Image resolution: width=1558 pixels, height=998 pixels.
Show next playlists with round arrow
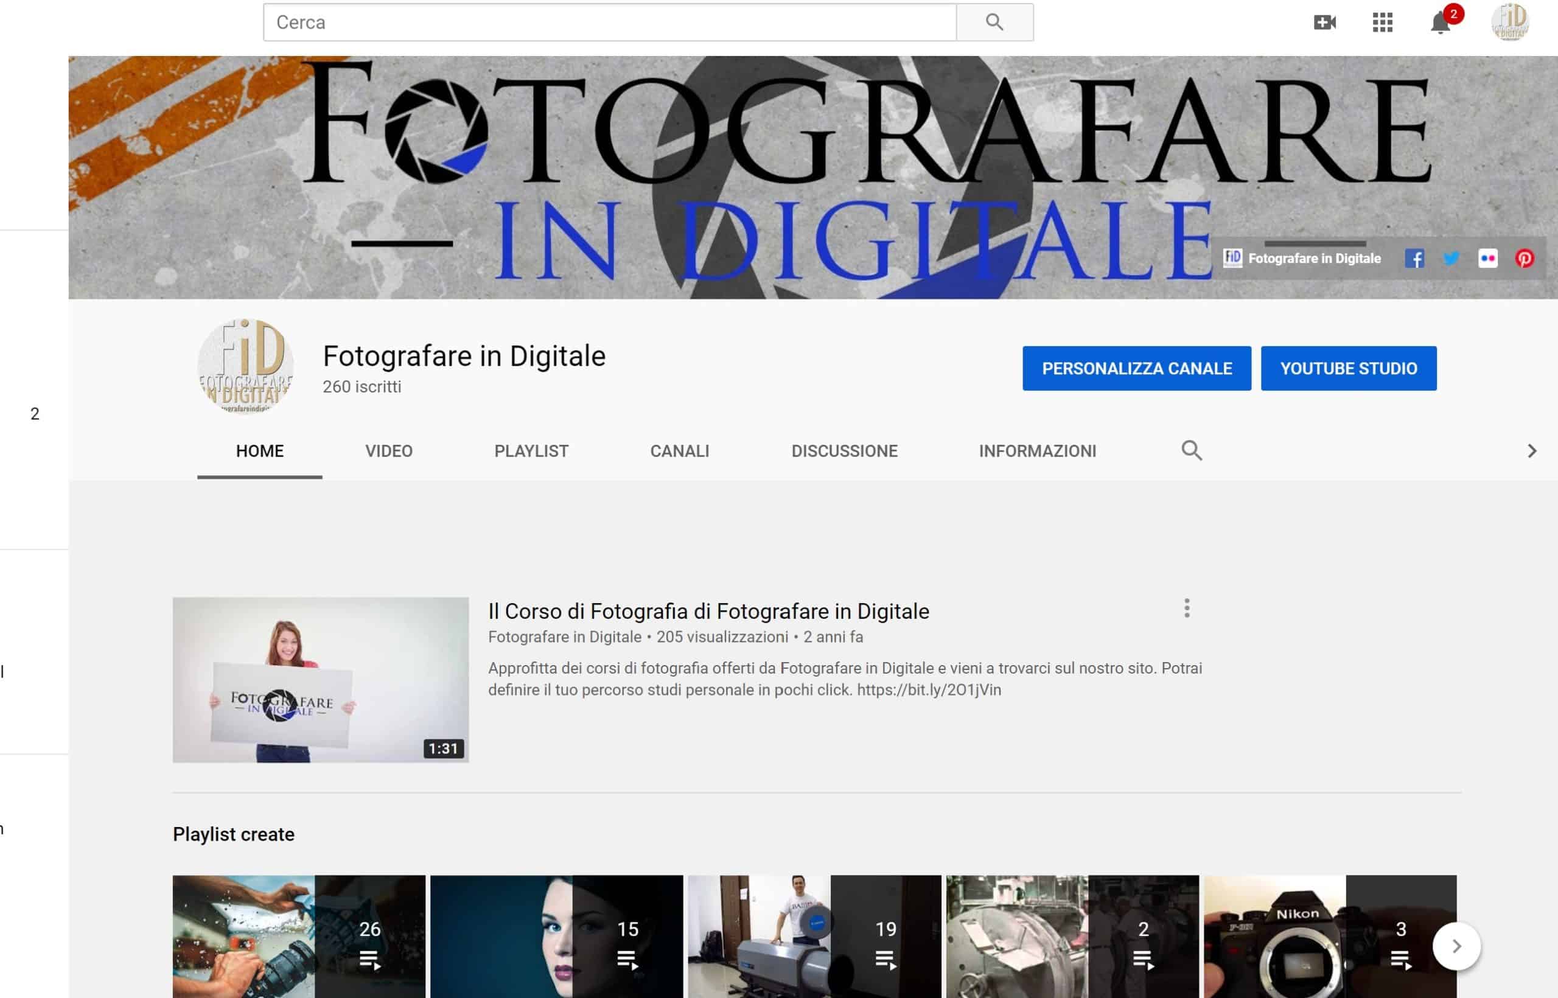1456,946
